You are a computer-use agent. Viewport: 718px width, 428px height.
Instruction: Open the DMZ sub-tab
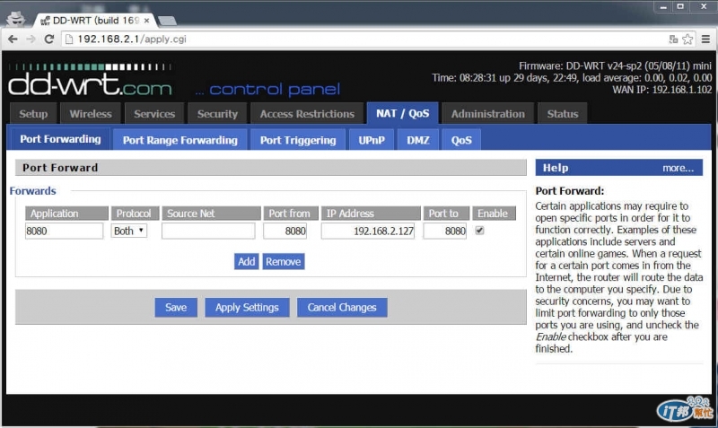click(x=418, y=140)
